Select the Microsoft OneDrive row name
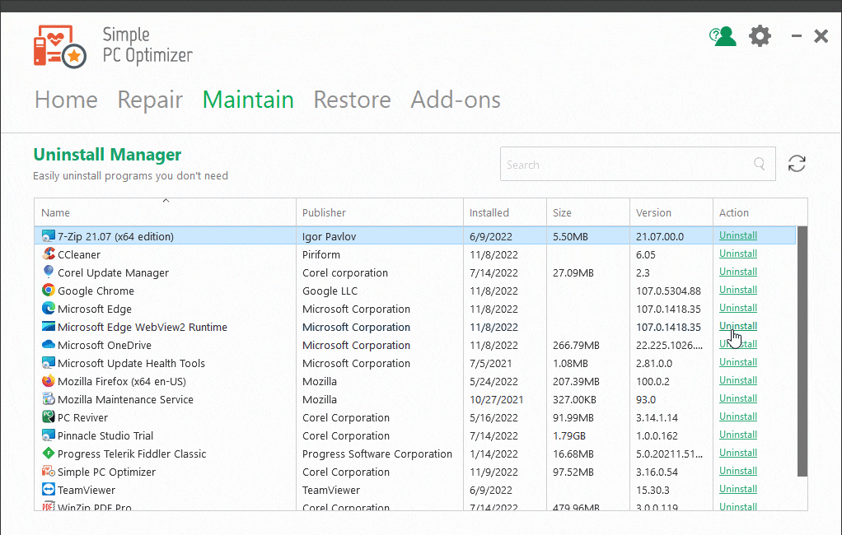842x535 pixels. click(105, 345)
